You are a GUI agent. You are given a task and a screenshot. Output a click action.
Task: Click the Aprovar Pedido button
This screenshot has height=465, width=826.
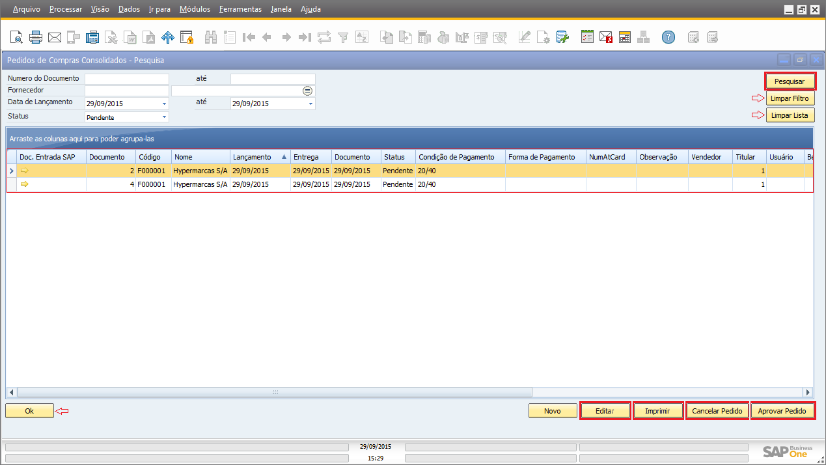pyautogui.click(x=782, y=411)
